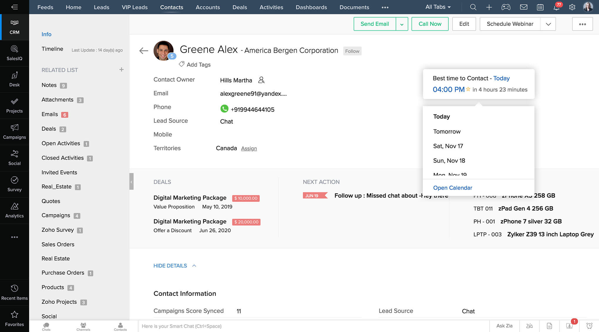Open the reminders clock icon in bottom bar
This screenshot has height=332, width=599.
pos(590,326)
